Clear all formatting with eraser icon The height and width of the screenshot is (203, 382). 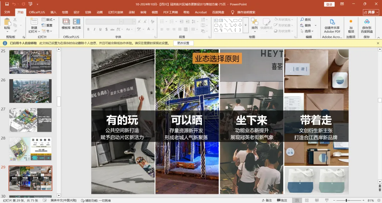coord(152,22)
